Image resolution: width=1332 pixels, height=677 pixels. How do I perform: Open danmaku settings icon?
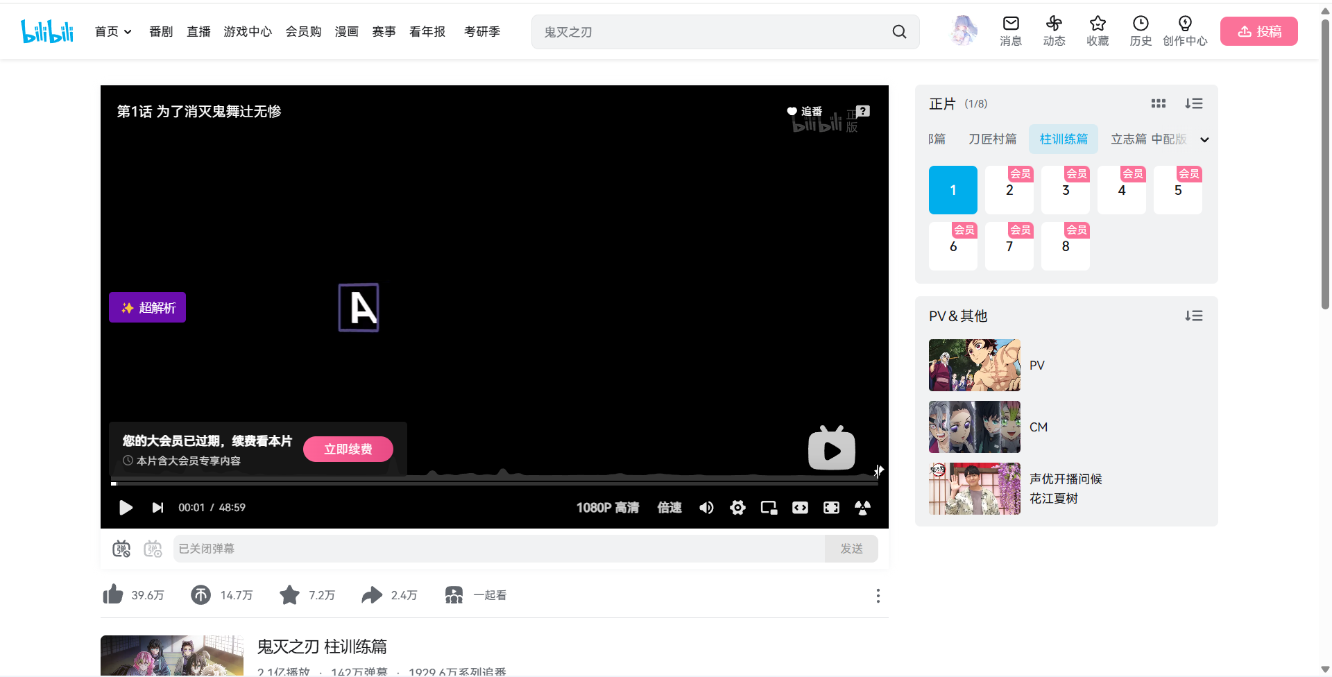click(153, 549)
